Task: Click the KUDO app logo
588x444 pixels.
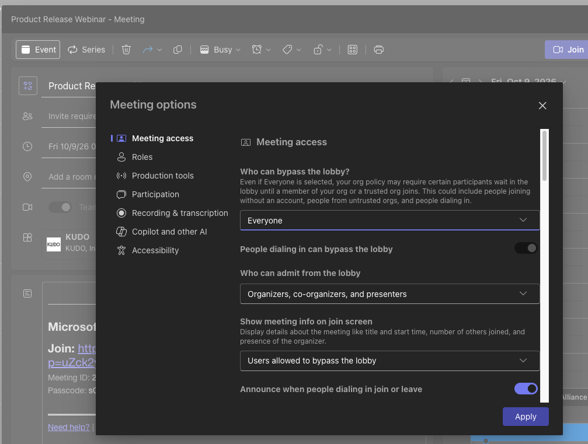Action: [x=54, y=244]
